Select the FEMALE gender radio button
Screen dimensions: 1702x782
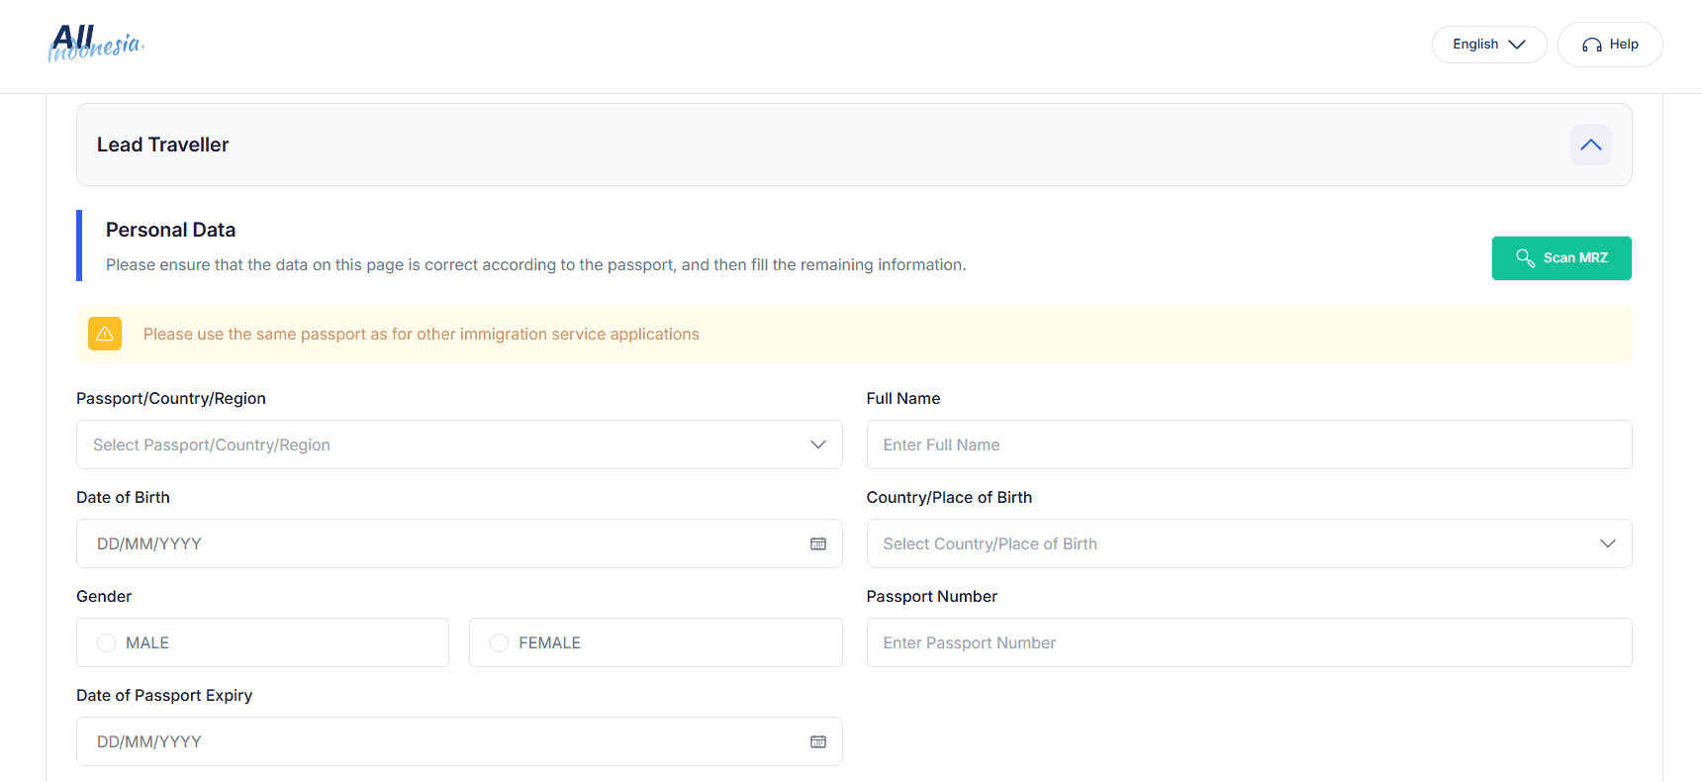500,642
